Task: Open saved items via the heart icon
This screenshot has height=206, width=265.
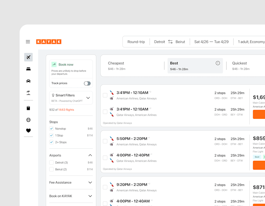Action: (28, 131)
